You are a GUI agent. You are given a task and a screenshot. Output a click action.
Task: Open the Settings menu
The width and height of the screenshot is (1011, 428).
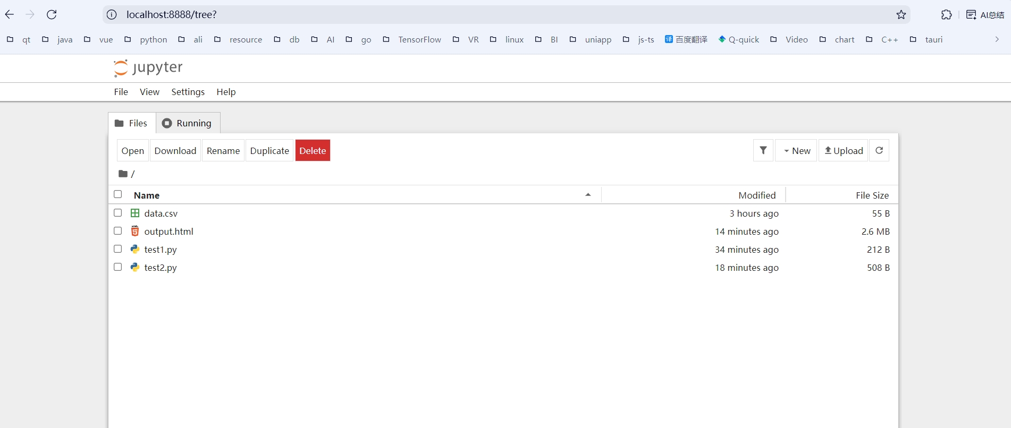click(x=188, y=92)
